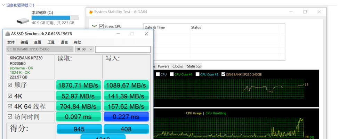Screen dimensions: 339x139
Task: Click the 读取: column heading
Action: tap(65, 59)
